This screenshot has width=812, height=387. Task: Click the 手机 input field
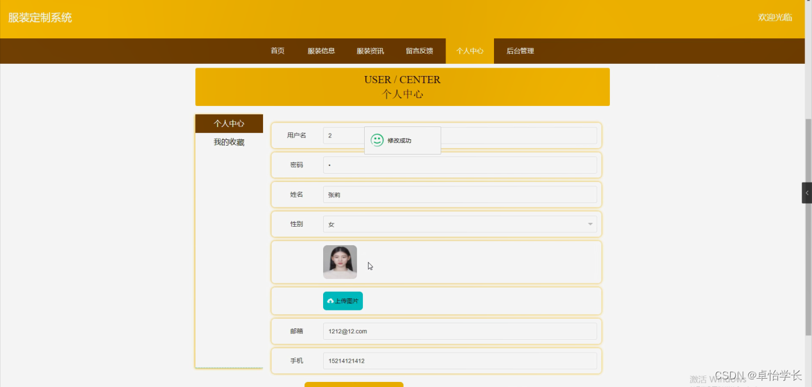459,361
